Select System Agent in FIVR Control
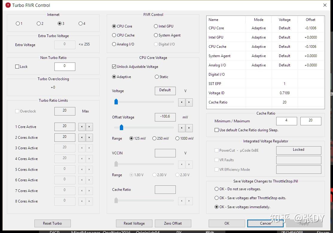The height and width of the screenshot is (233, 333). point(156,35)
